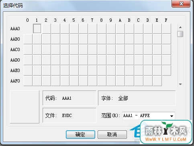This screenshot has height=146, width=194.
Task: Select cell in row AAF0 column 9
Action: click(111, 81)
